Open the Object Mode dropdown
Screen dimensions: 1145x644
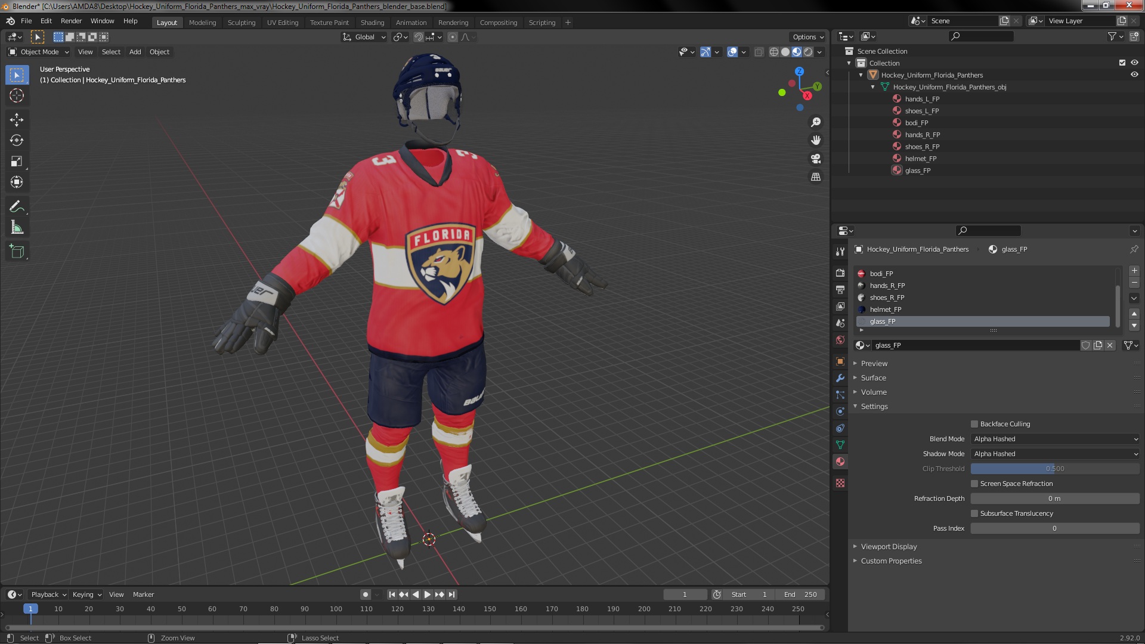point(39,52)
